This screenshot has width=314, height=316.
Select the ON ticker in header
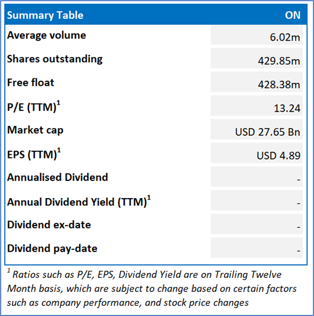pyautogui.click(x=293, y=15)
